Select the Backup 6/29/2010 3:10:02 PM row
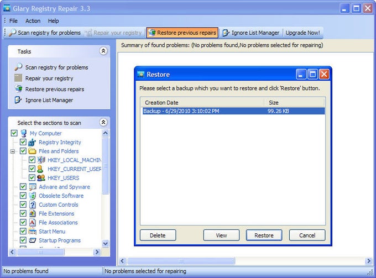Viewport: 376px width, 278px height. coord(233,111)
